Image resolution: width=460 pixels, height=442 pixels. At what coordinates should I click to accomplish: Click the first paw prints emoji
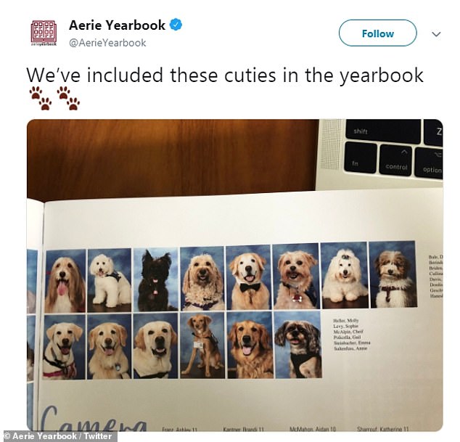tap(41, 98)
